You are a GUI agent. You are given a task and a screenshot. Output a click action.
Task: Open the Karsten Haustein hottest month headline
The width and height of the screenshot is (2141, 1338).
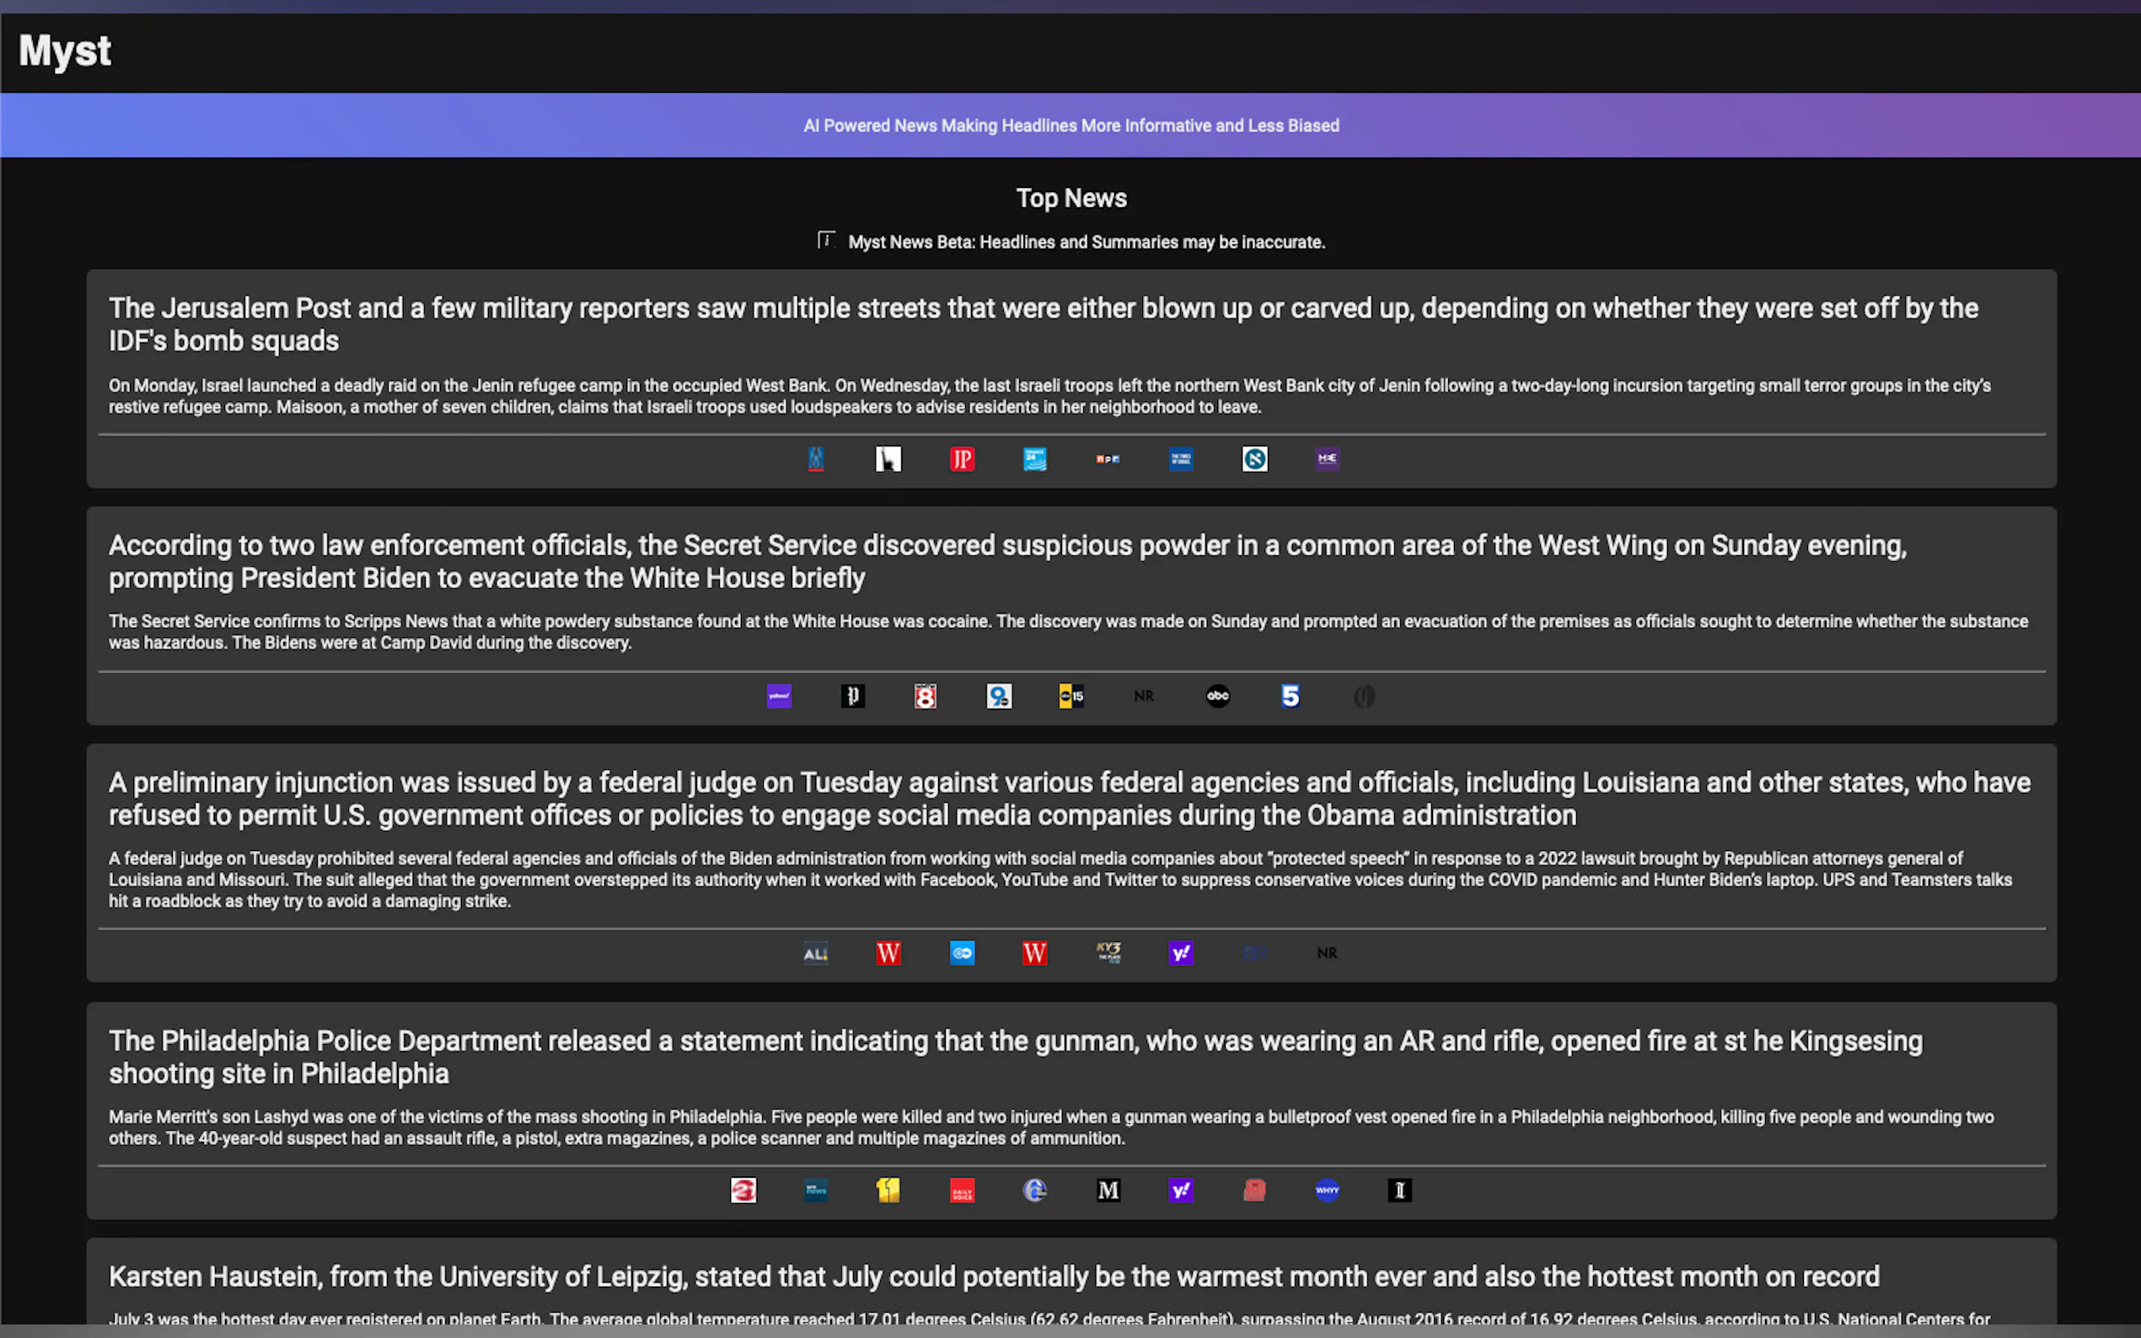[x=993, y=1276]
